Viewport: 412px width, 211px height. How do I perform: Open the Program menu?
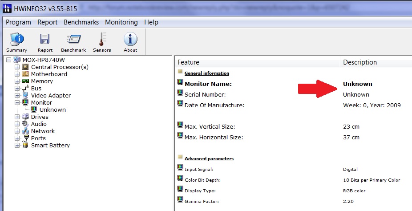[18, 22]
